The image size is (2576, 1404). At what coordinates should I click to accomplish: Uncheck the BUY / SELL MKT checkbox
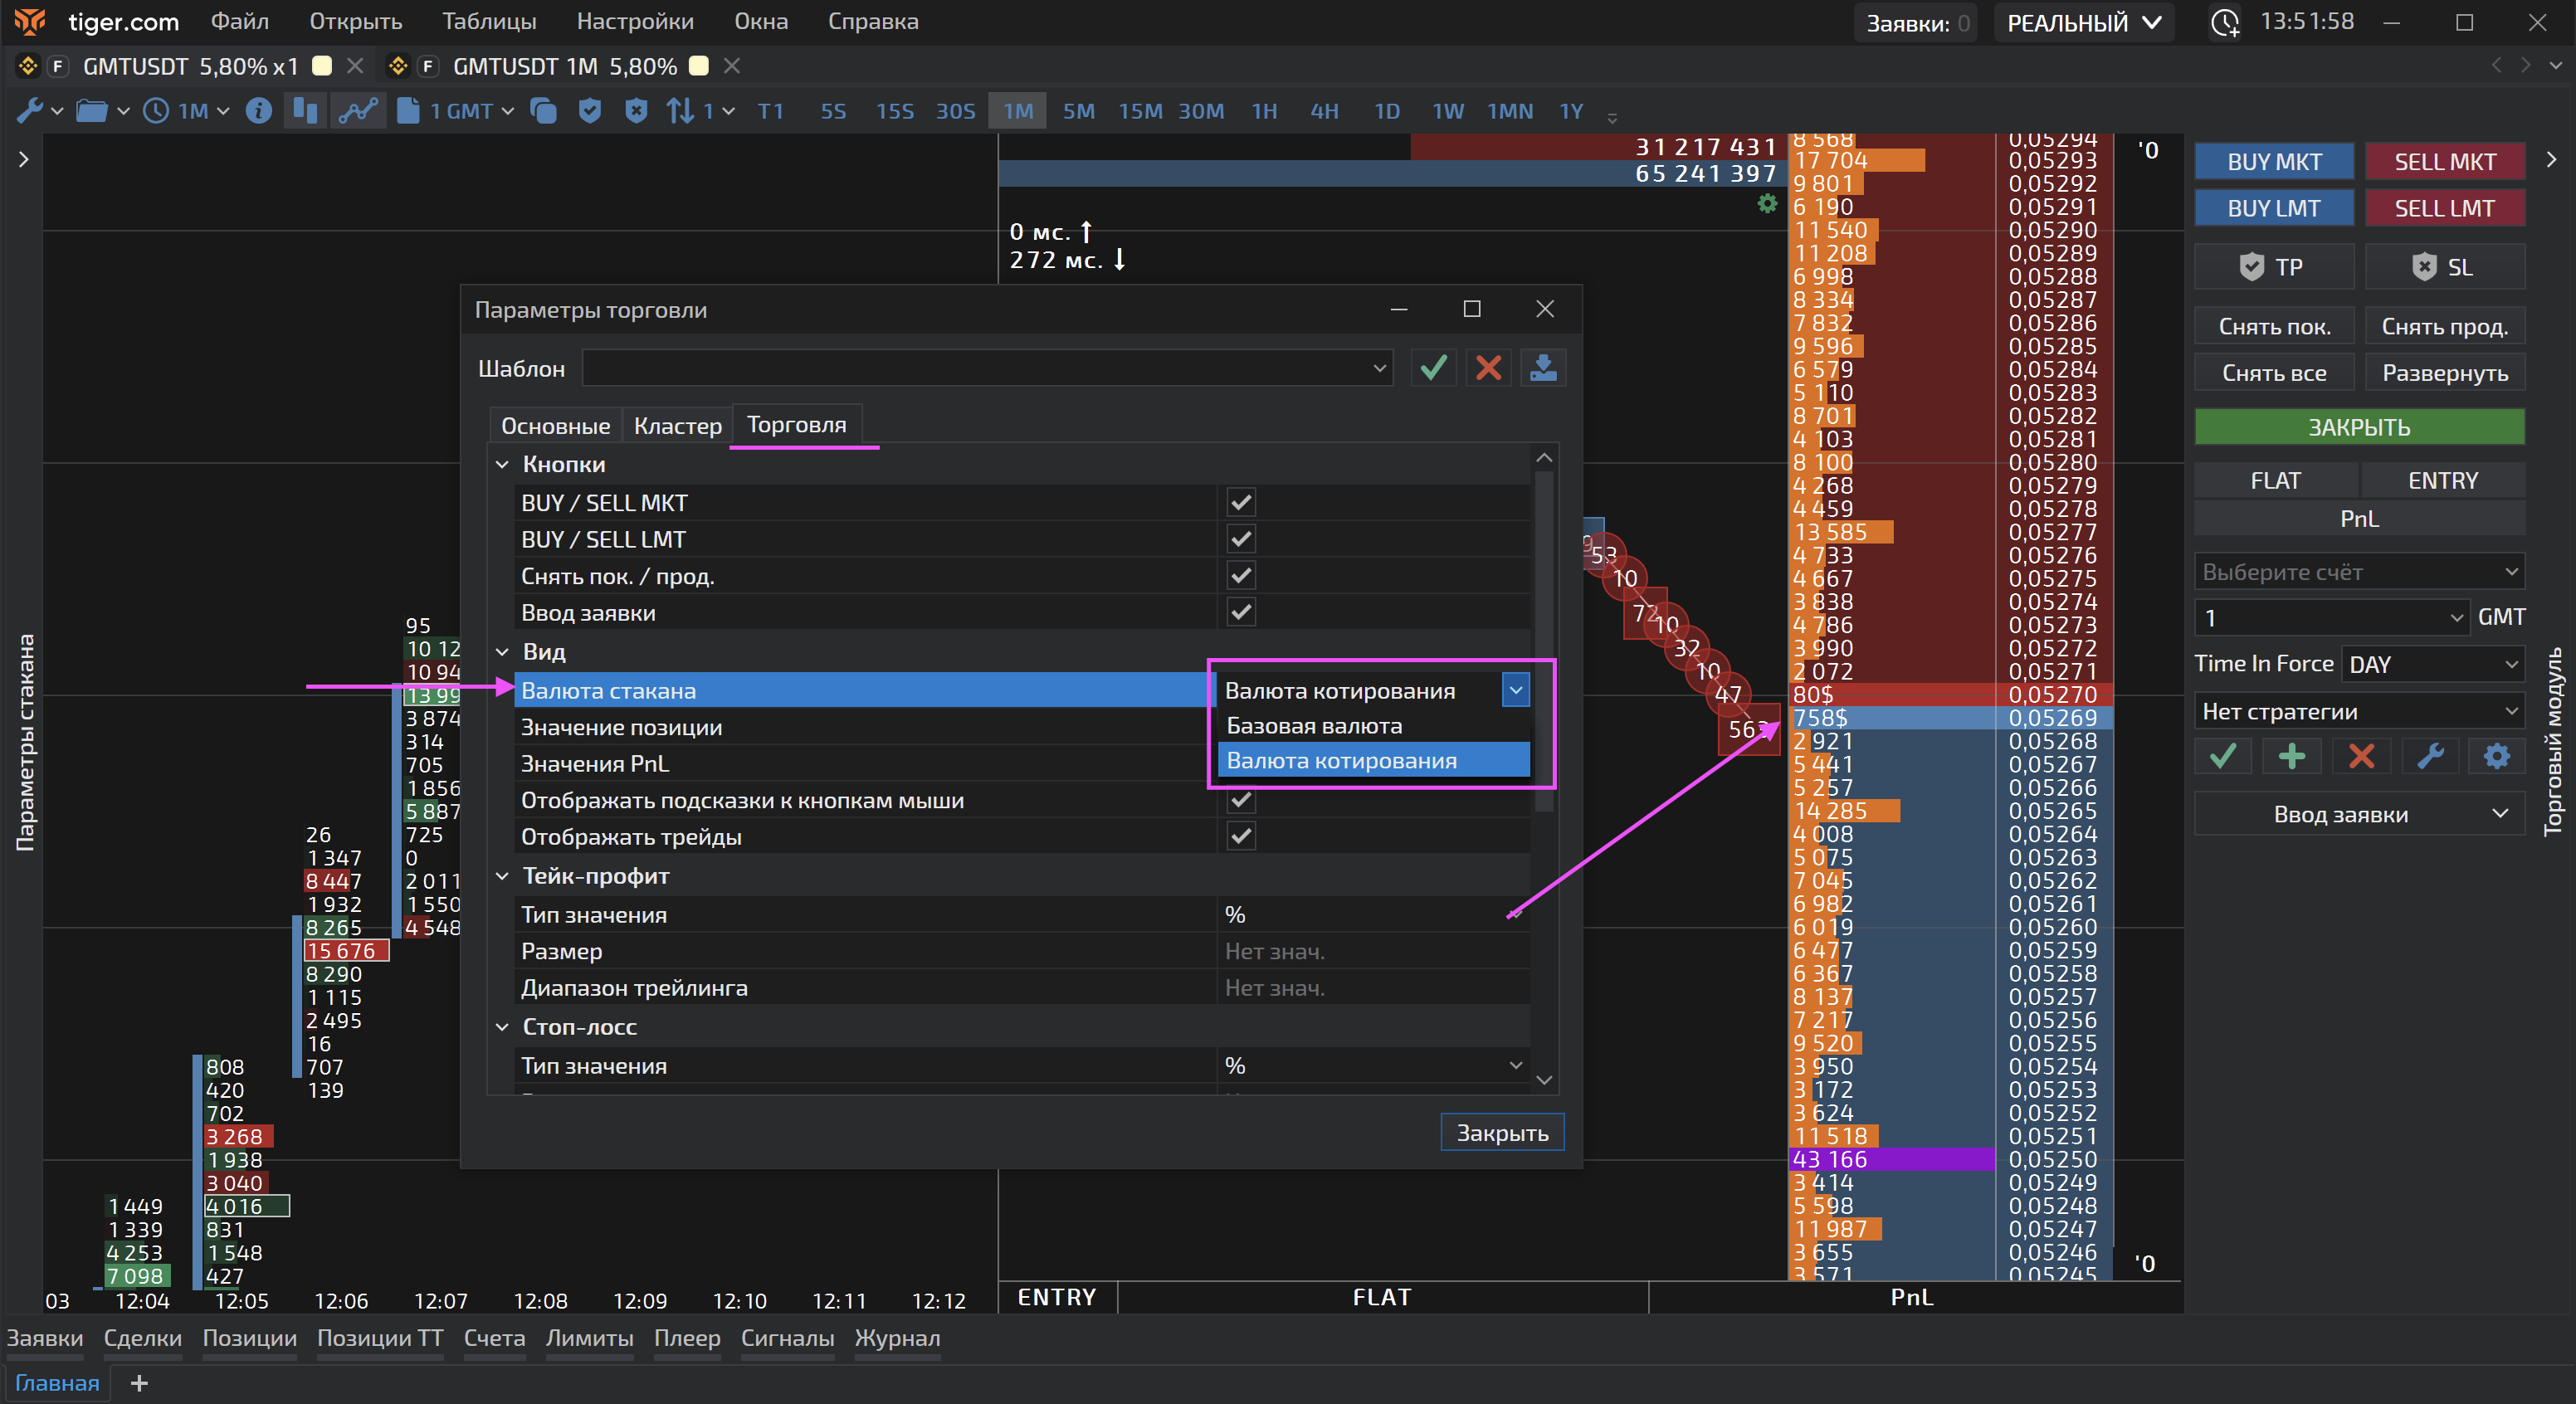(x=1241, y=503)
